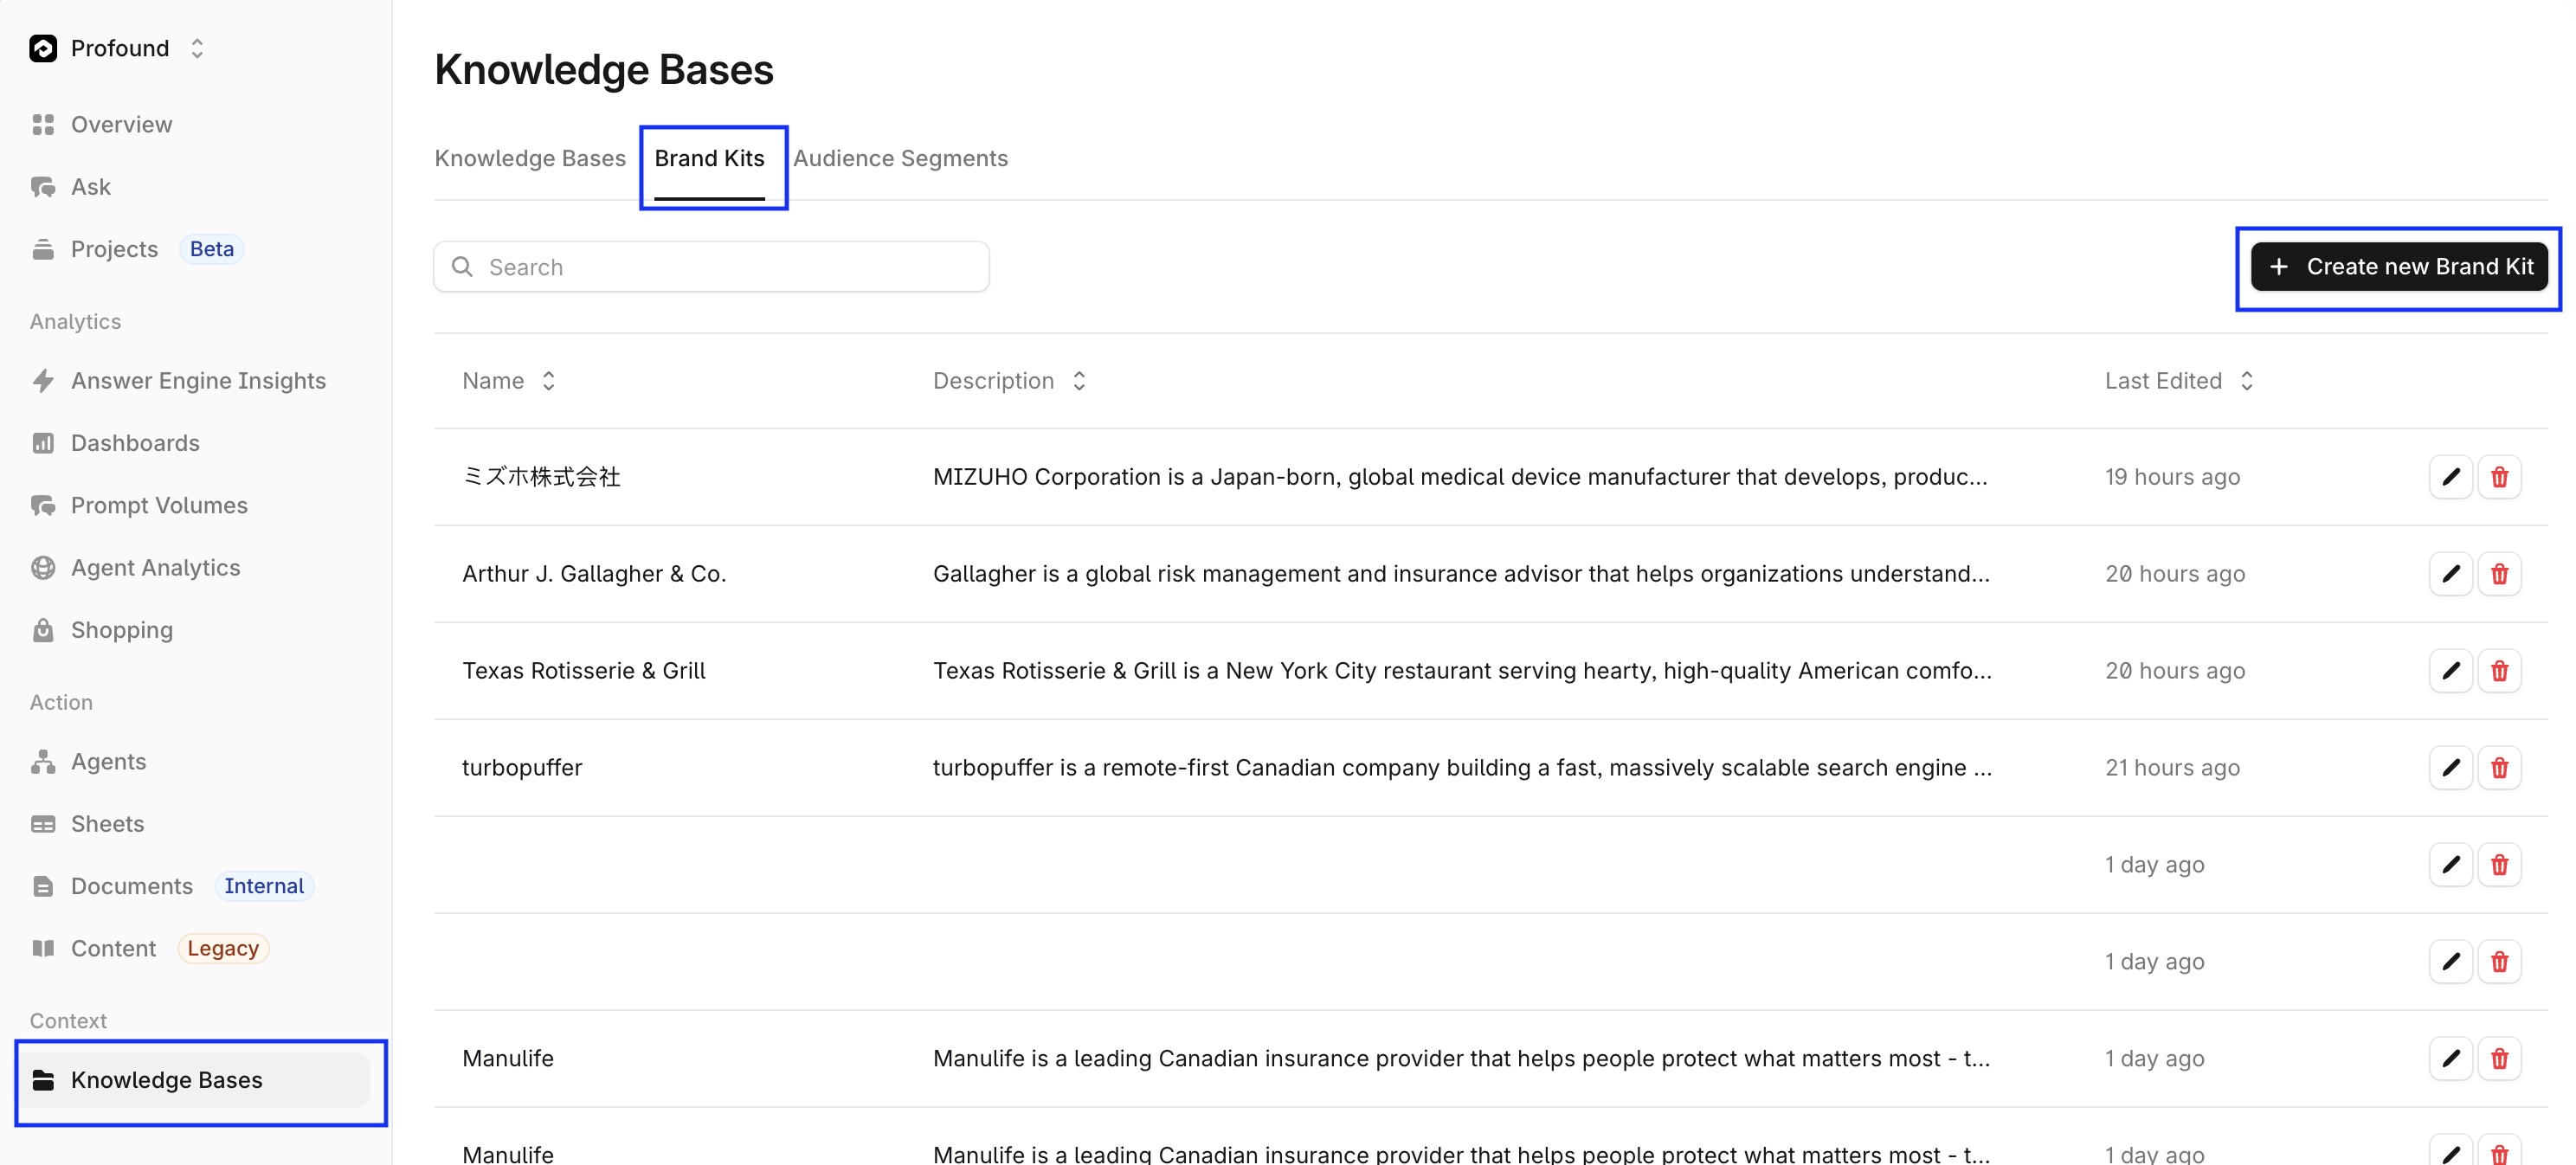Screen dimensions: 2576x1165
Task: Open Projects via its sidebar icon
Action: [x=43, y=249]
